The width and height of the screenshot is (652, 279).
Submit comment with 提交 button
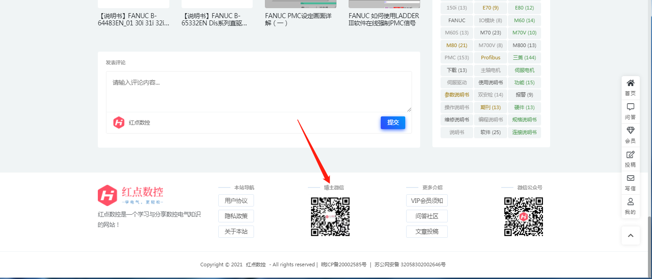click(393, 123)
